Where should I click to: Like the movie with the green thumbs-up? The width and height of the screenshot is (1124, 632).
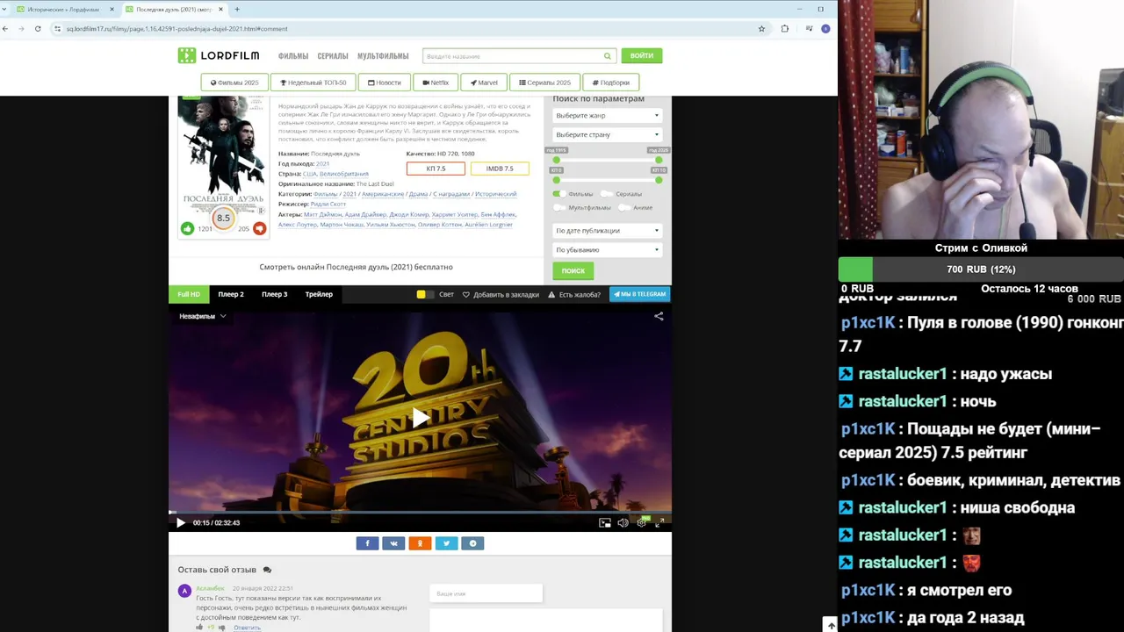coord(187,228)
